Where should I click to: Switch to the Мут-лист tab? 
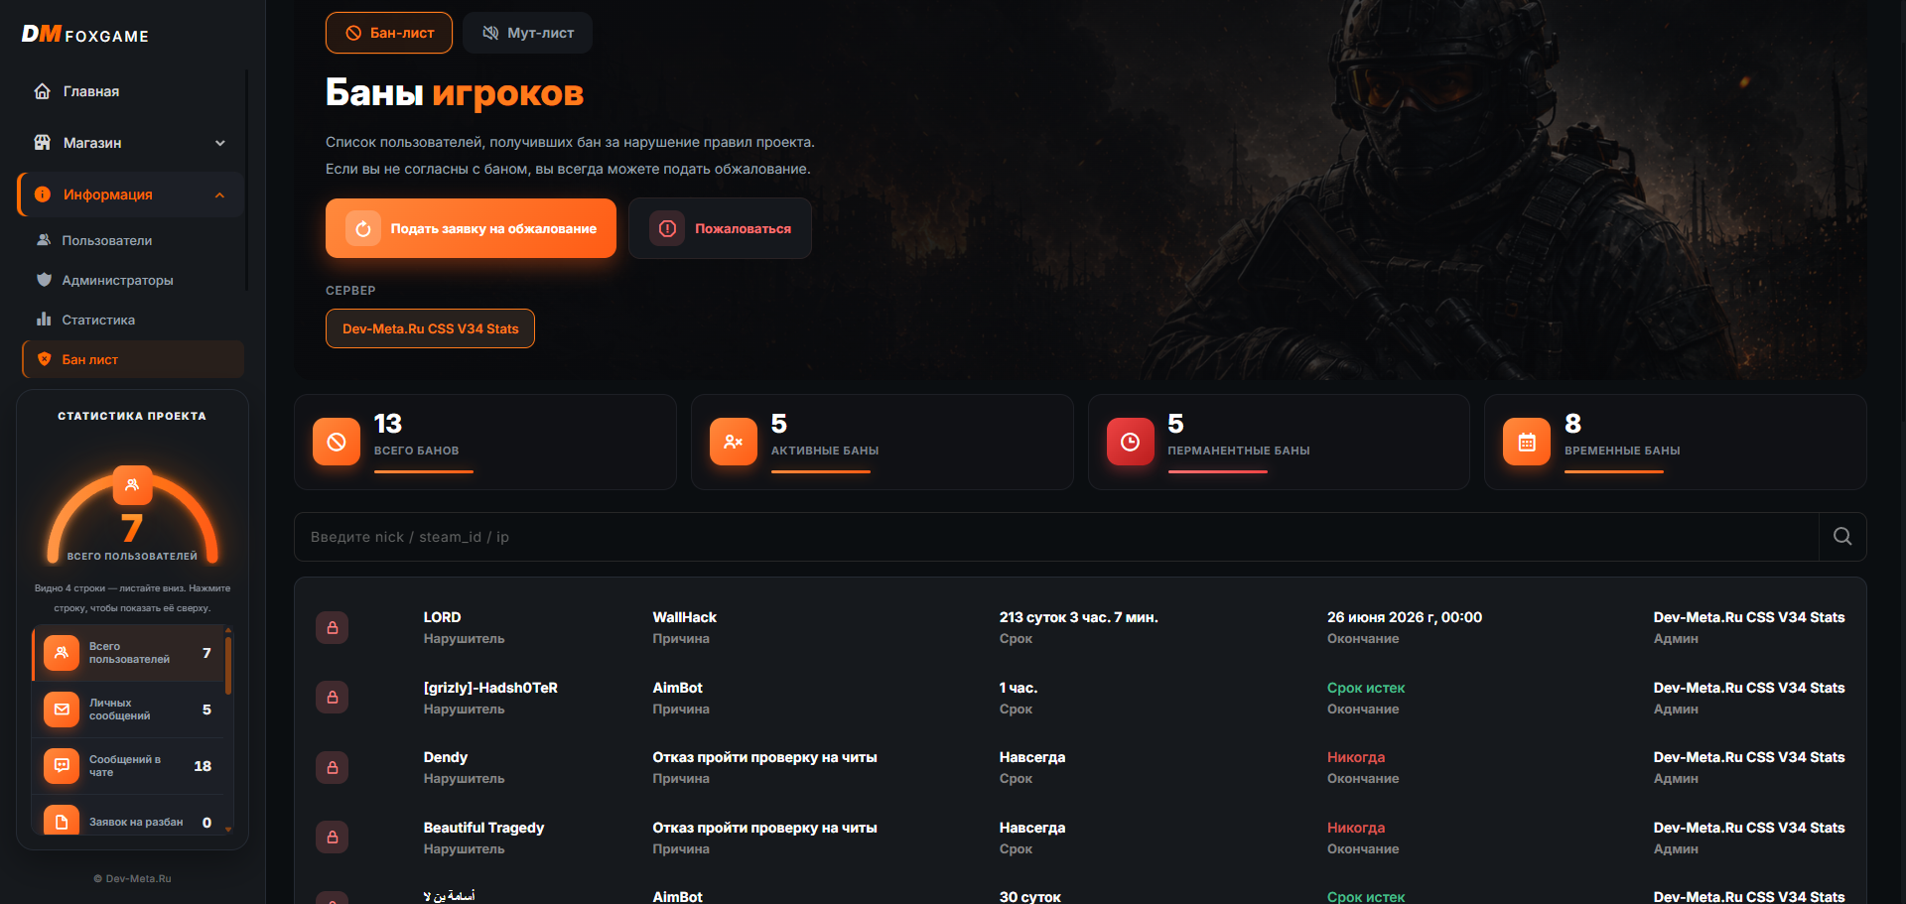[528, 33]
